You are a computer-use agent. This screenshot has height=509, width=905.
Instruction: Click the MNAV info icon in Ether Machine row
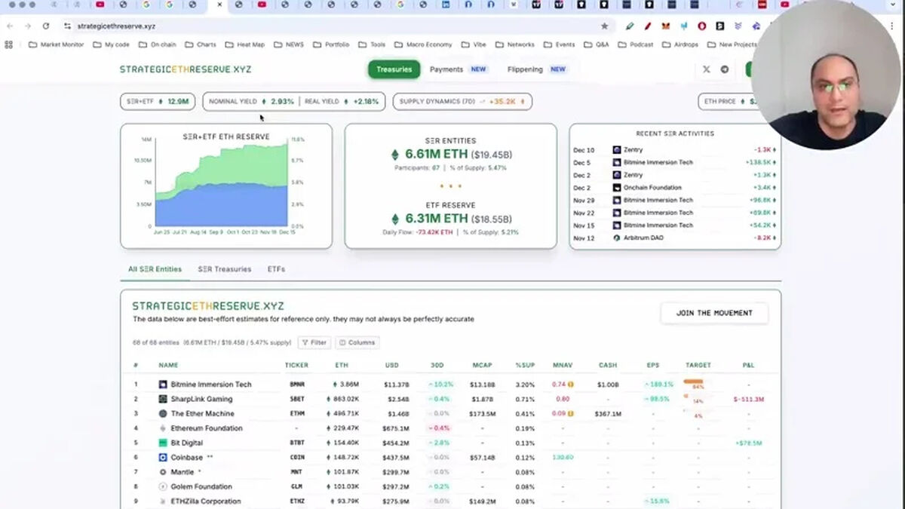tap(570, 413)
